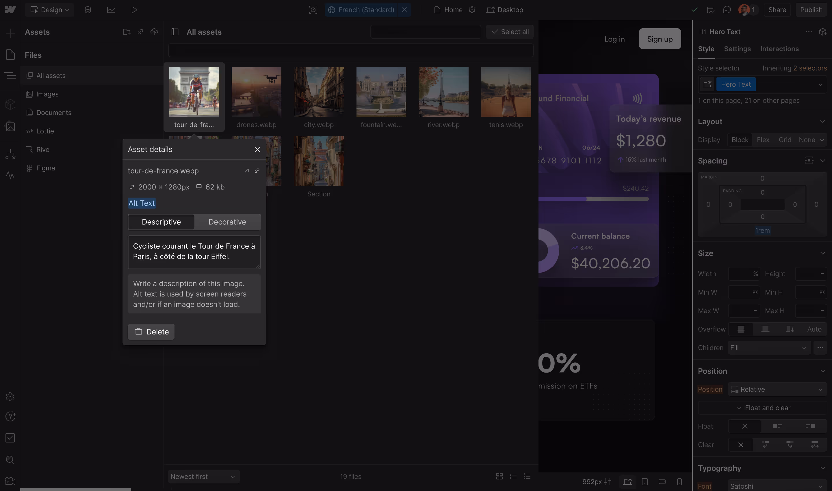Open the Position Relative dropdown
Screen dimensions: 832x491
coord(777,389)
